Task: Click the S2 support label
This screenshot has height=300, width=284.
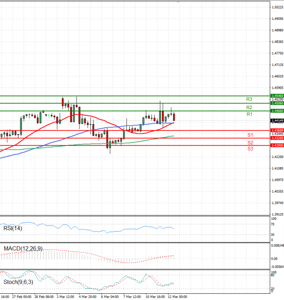Action: 250,142
